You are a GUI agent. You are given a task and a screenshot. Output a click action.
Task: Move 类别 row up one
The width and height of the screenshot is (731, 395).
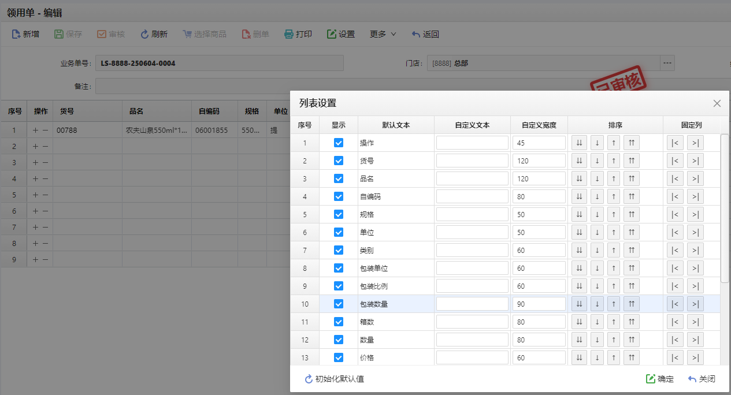click(x=614, y=250)
